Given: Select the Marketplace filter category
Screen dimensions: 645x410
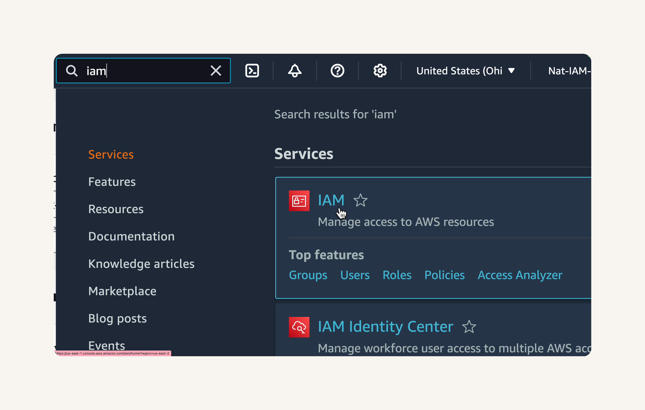Looking at the screenshot, I should tap(122, 291).
